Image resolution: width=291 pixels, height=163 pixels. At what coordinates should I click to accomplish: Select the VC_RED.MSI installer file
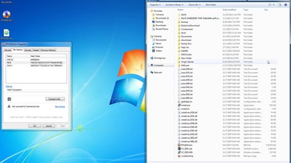[x=186, y=152]
